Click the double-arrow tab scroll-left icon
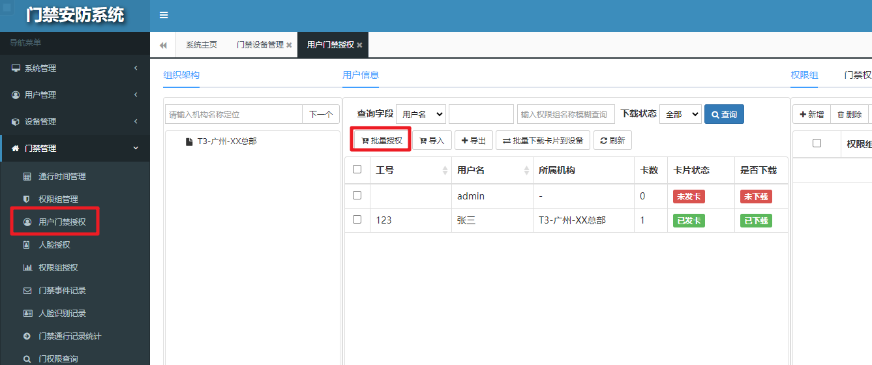Viewport: 872px width, 365px height. click(163, 45)
